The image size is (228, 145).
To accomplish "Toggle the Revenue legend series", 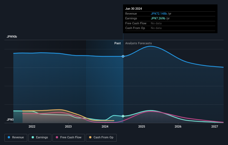I will coord(16,138).
